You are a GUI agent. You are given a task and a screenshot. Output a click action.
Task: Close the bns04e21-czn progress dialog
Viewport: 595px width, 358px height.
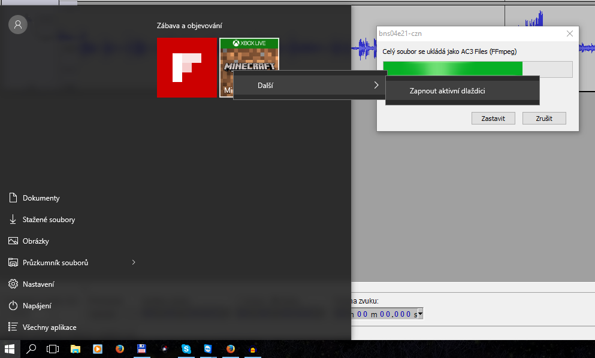coord(570,34)
